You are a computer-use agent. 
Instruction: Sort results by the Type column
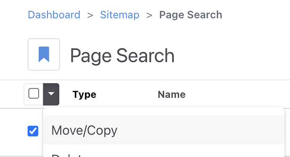coord(84,94)
